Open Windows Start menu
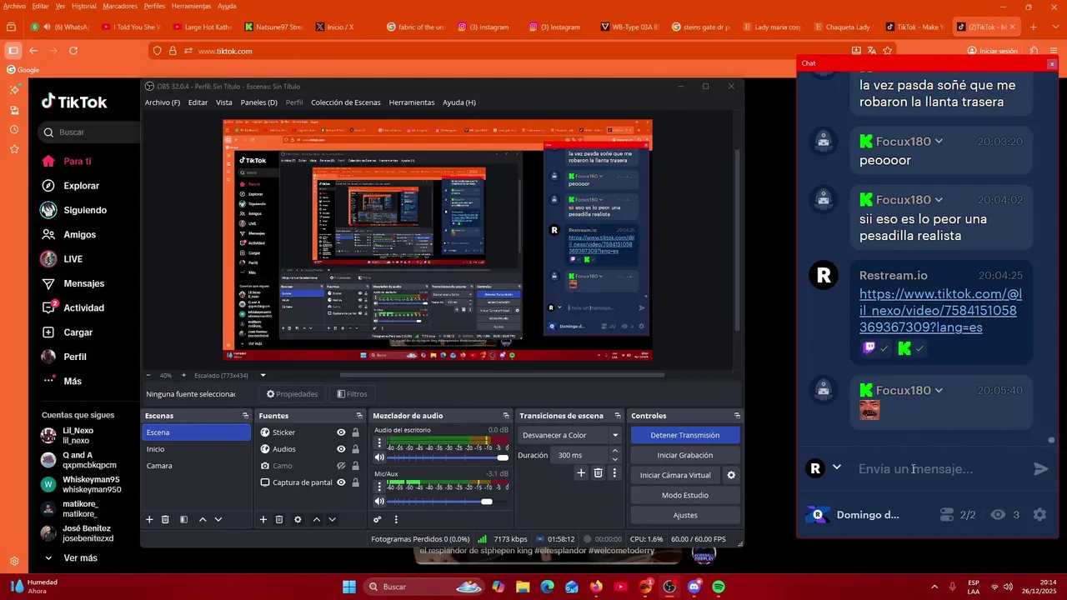Viewport: 1067px width, 600px height. (x=349, y=587)
